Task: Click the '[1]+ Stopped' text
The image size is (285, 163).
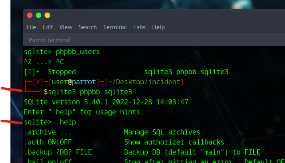Action: 50,72
